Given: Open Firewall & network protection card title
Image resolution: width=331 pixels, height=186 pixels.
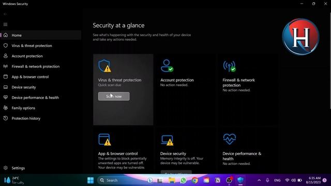Looking at the screenshot, I should [x=238, y=83].
